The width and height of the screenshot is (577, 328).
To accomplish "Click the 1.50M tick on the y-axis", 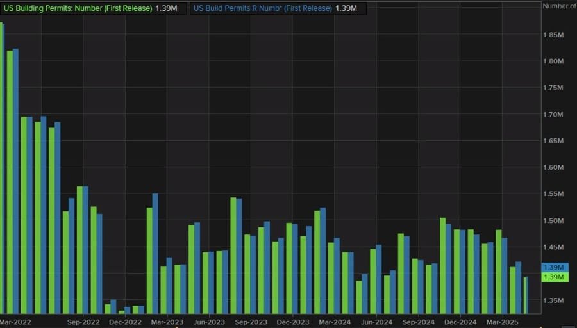I will pyautogui.click(x=553, y=220).
